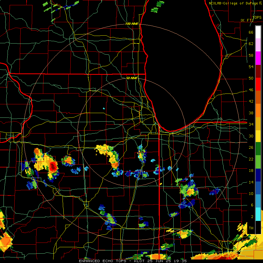Select the sky blue legend swatch near 6
Screen dimensions: 263x263
[258, 201]
